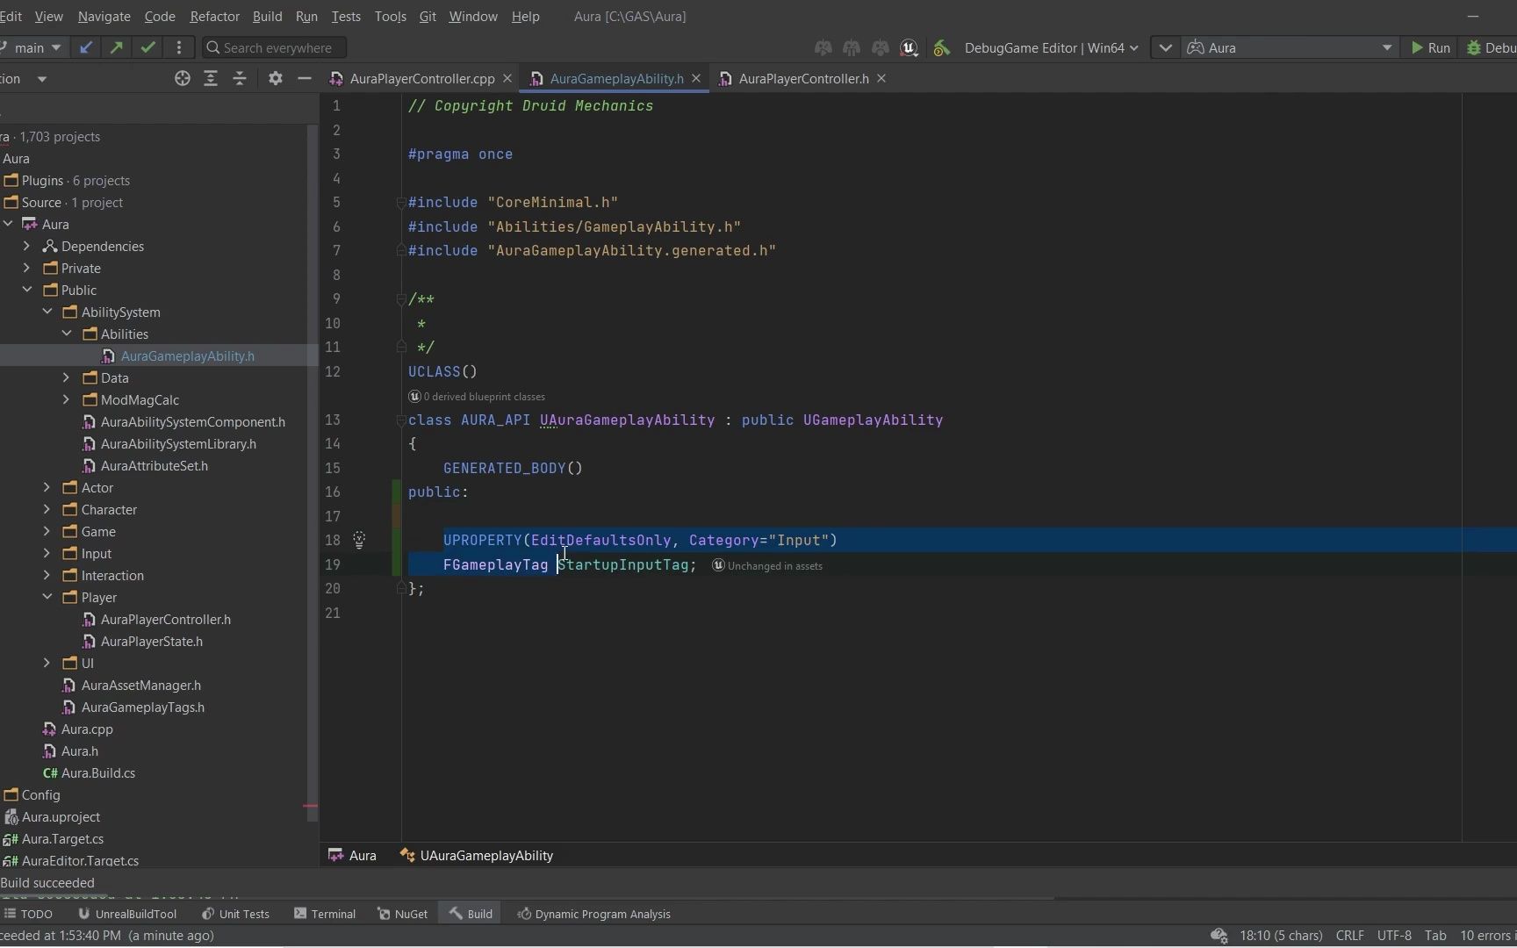
Task: Open the Refactor menu
Action: pos(214,17)
